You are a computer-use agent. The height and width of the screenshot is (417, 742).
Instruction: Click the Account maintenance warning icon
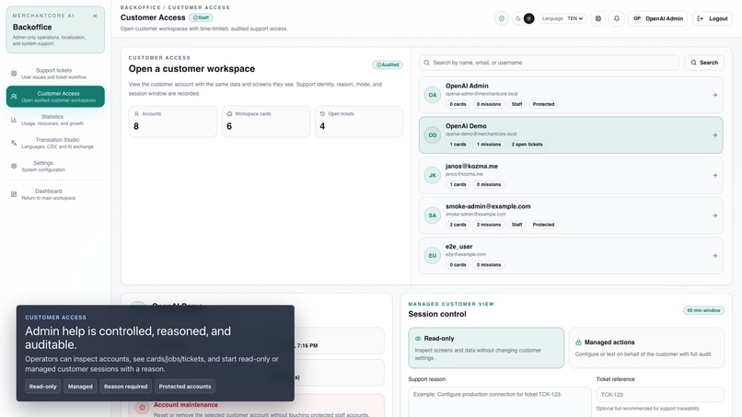142,407
